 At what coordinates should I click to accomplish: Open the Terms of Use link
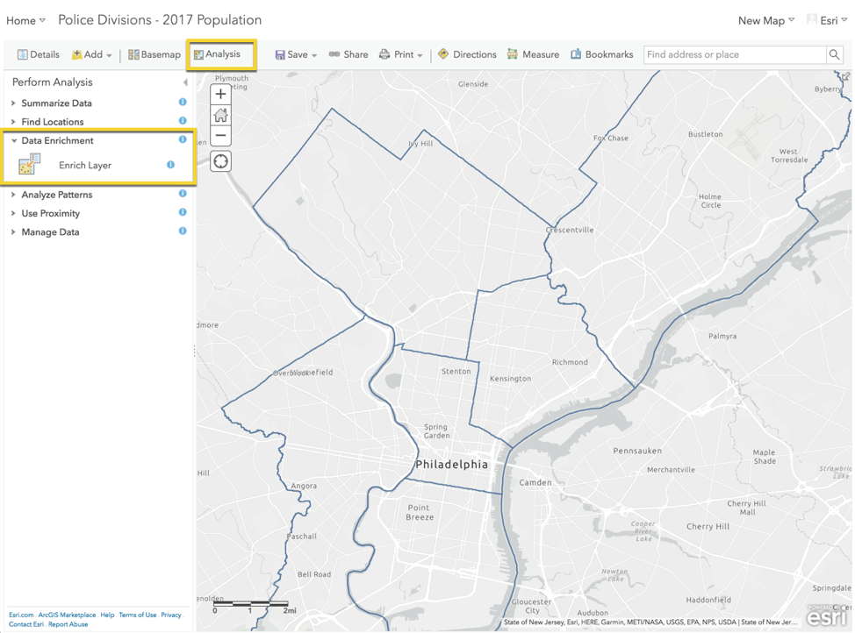138,615
